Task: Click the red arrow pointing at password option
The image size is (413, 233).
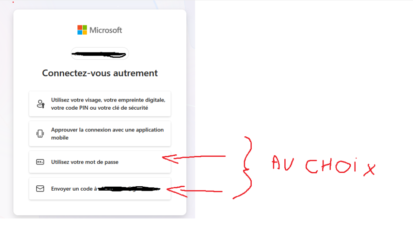Action: (194, 158)
